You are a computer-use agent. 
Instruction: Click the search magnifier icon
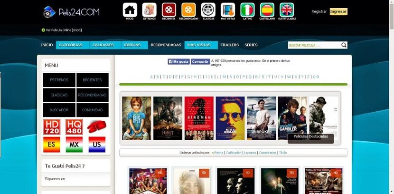tap(344, 45)
